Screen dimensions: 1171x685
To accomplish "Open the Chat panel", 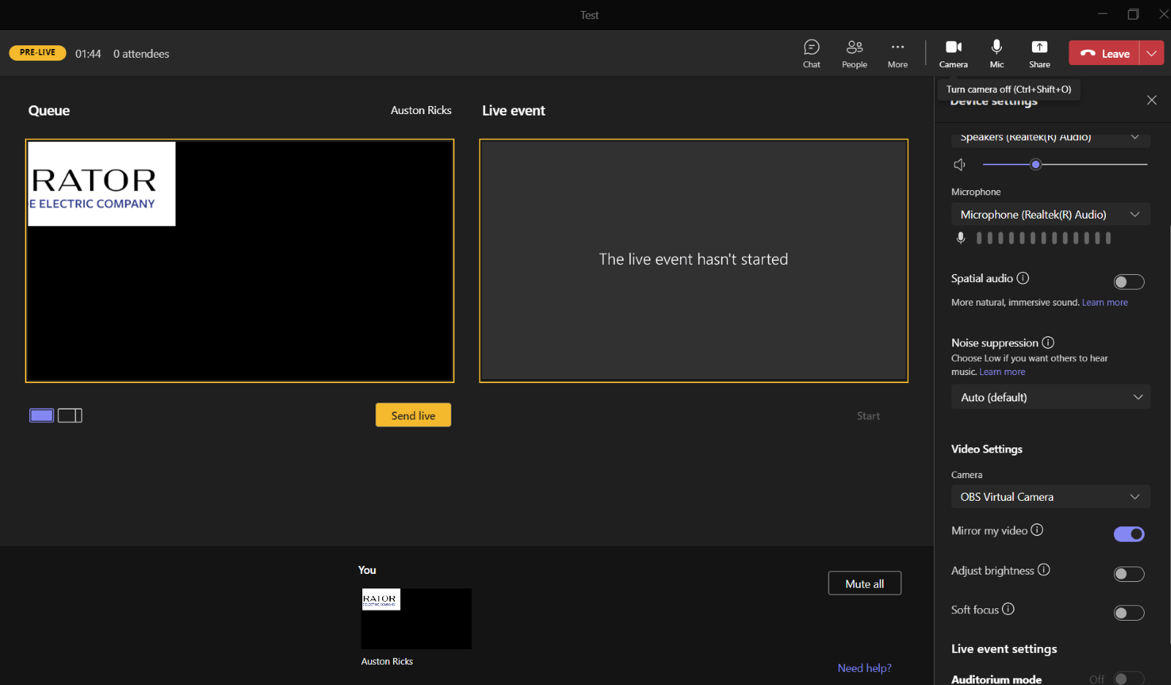I will click(x=811, y=53).
